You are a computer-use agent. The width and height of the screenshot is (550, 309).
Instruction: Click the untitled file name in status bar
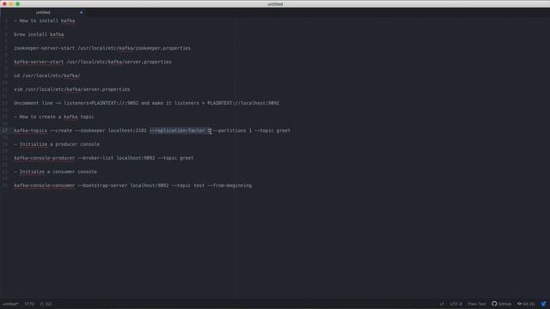pos(10,304)
